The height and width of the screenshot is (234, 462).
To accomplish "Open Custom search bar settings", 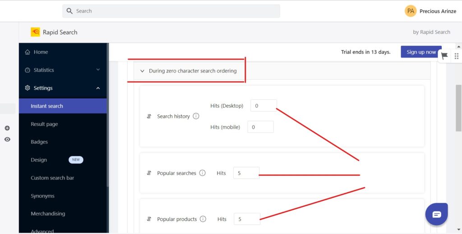I will (x=52, y=178).
